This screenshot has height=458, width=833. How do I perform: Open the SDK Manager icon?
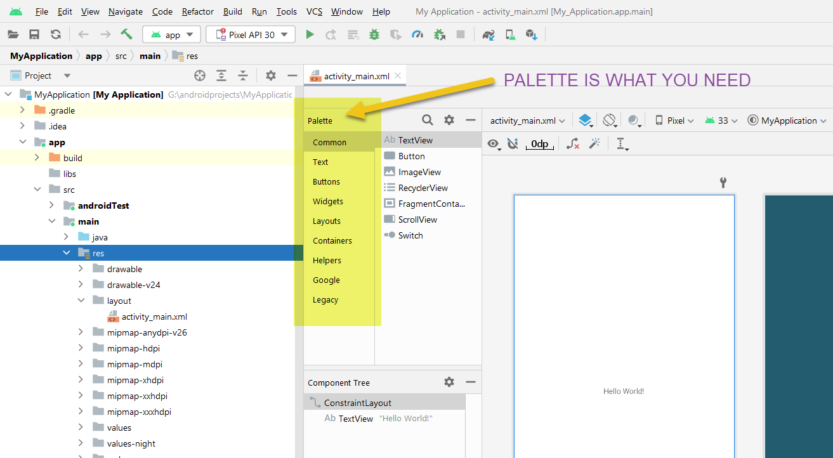531,35
